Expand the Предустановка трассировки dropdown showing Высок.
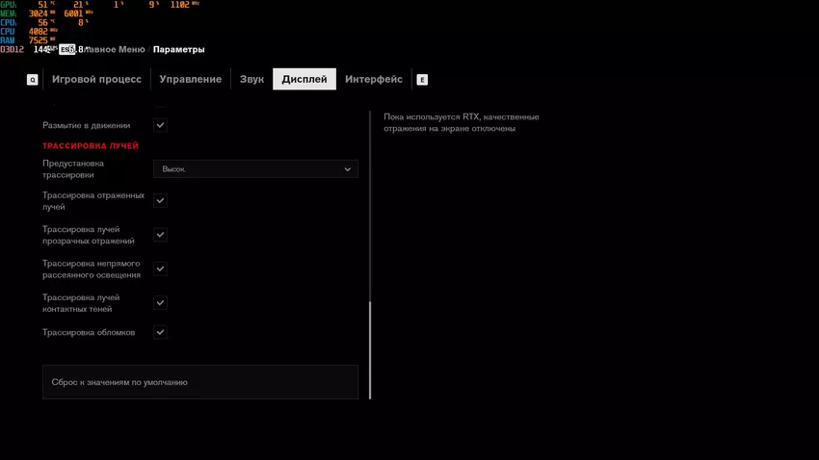Screen dimensions: 819x460 (x=255, y=169)
